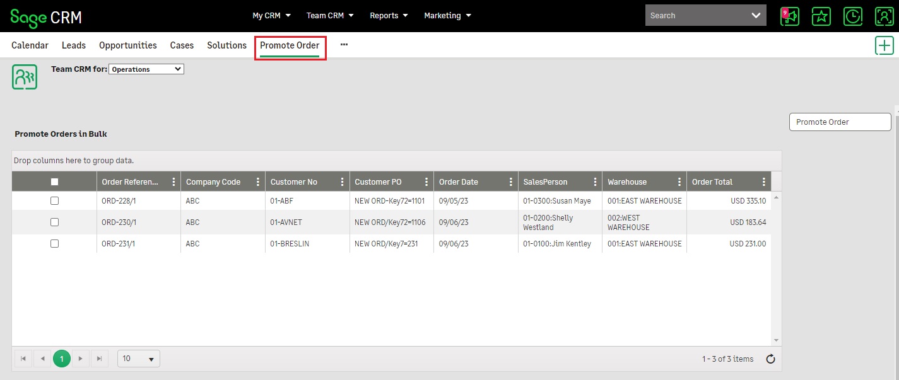Image resolution: width=899 pixels, height=380 pixels.
Task: Open favorites using the star icon
Action: coord(821,15)
